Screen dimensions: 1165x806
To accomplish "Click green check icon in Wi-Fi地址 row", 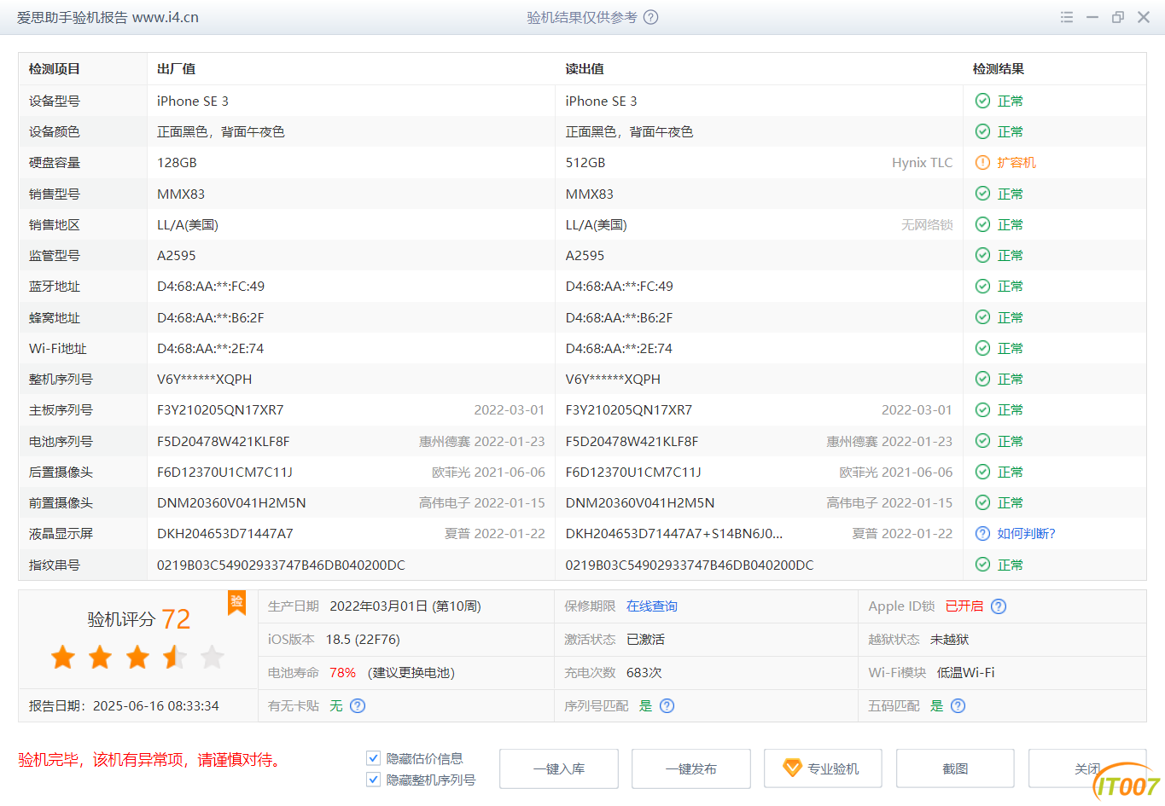I will 982,348.
